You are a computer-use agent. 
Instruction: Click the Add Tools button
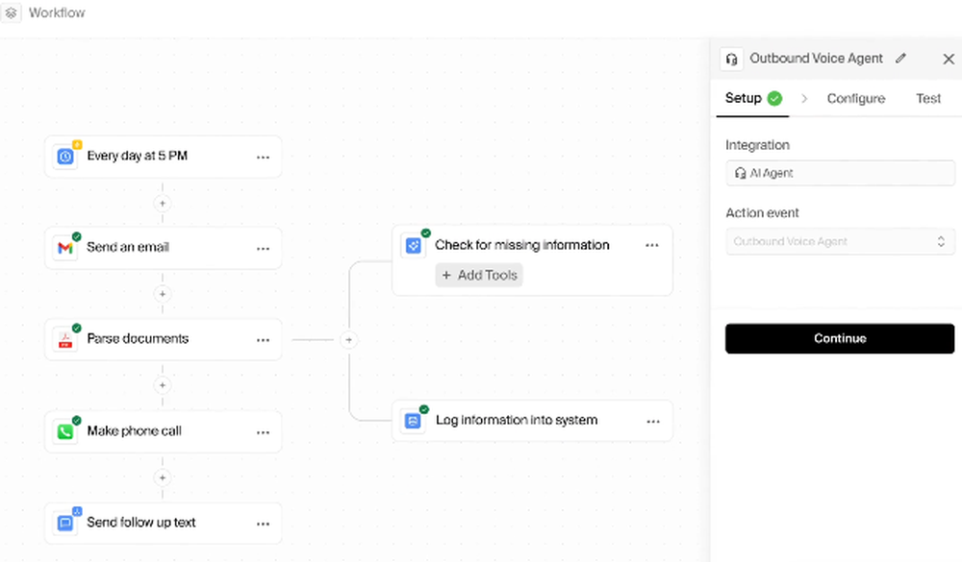click(479, 276)
